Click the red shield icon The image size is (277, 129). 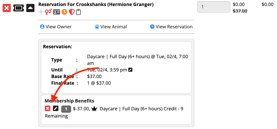(x=72, y=12)
